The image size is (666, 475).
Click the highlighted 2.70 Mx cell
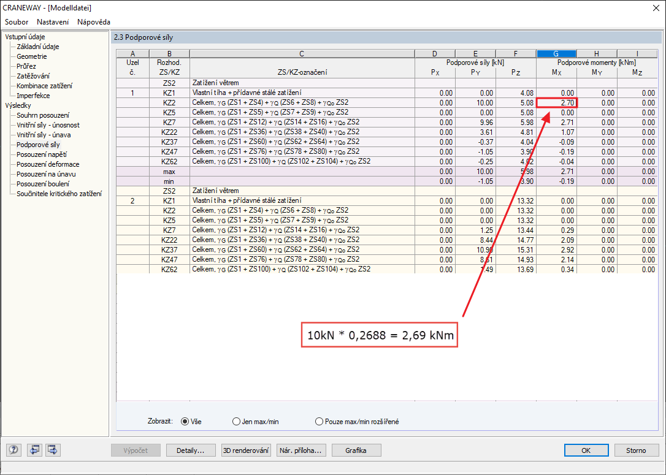[556, 103]
